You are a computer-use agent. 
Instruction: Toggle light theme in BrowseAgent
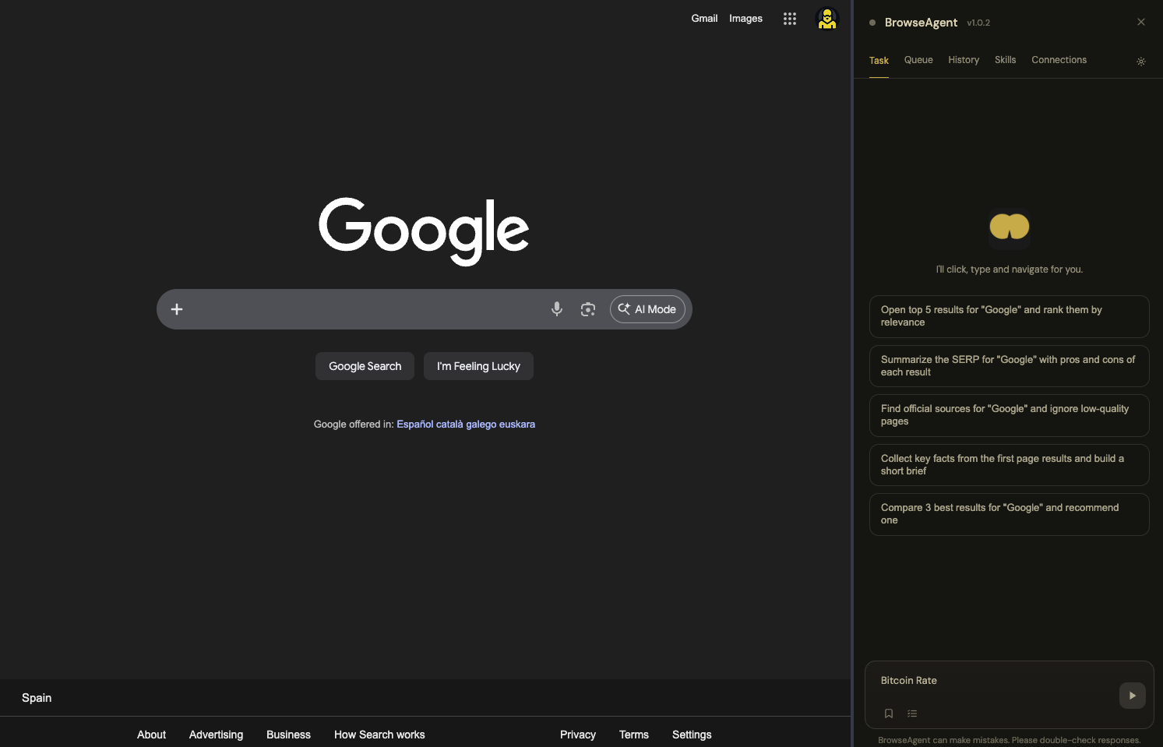(1140, 61)
